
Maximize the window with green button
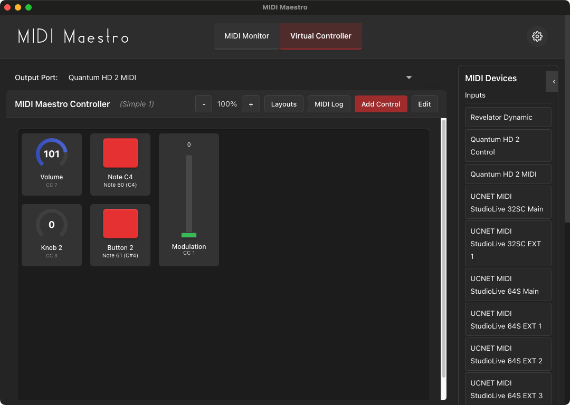point(28,7)
